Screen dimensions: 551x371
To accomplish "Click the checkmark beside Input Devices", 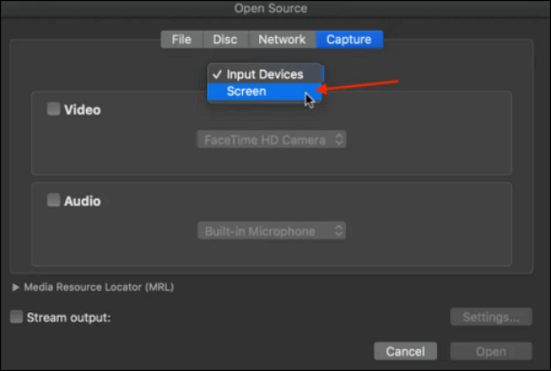I will pos(217,74).
